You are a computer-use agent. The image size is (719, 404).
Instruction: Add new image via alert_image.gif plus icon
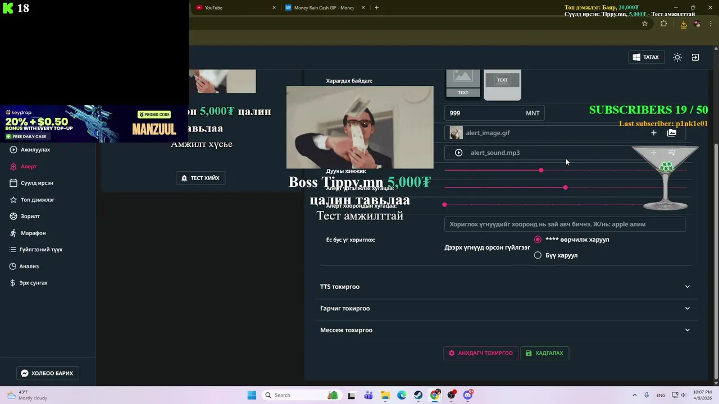click(653, 133)
